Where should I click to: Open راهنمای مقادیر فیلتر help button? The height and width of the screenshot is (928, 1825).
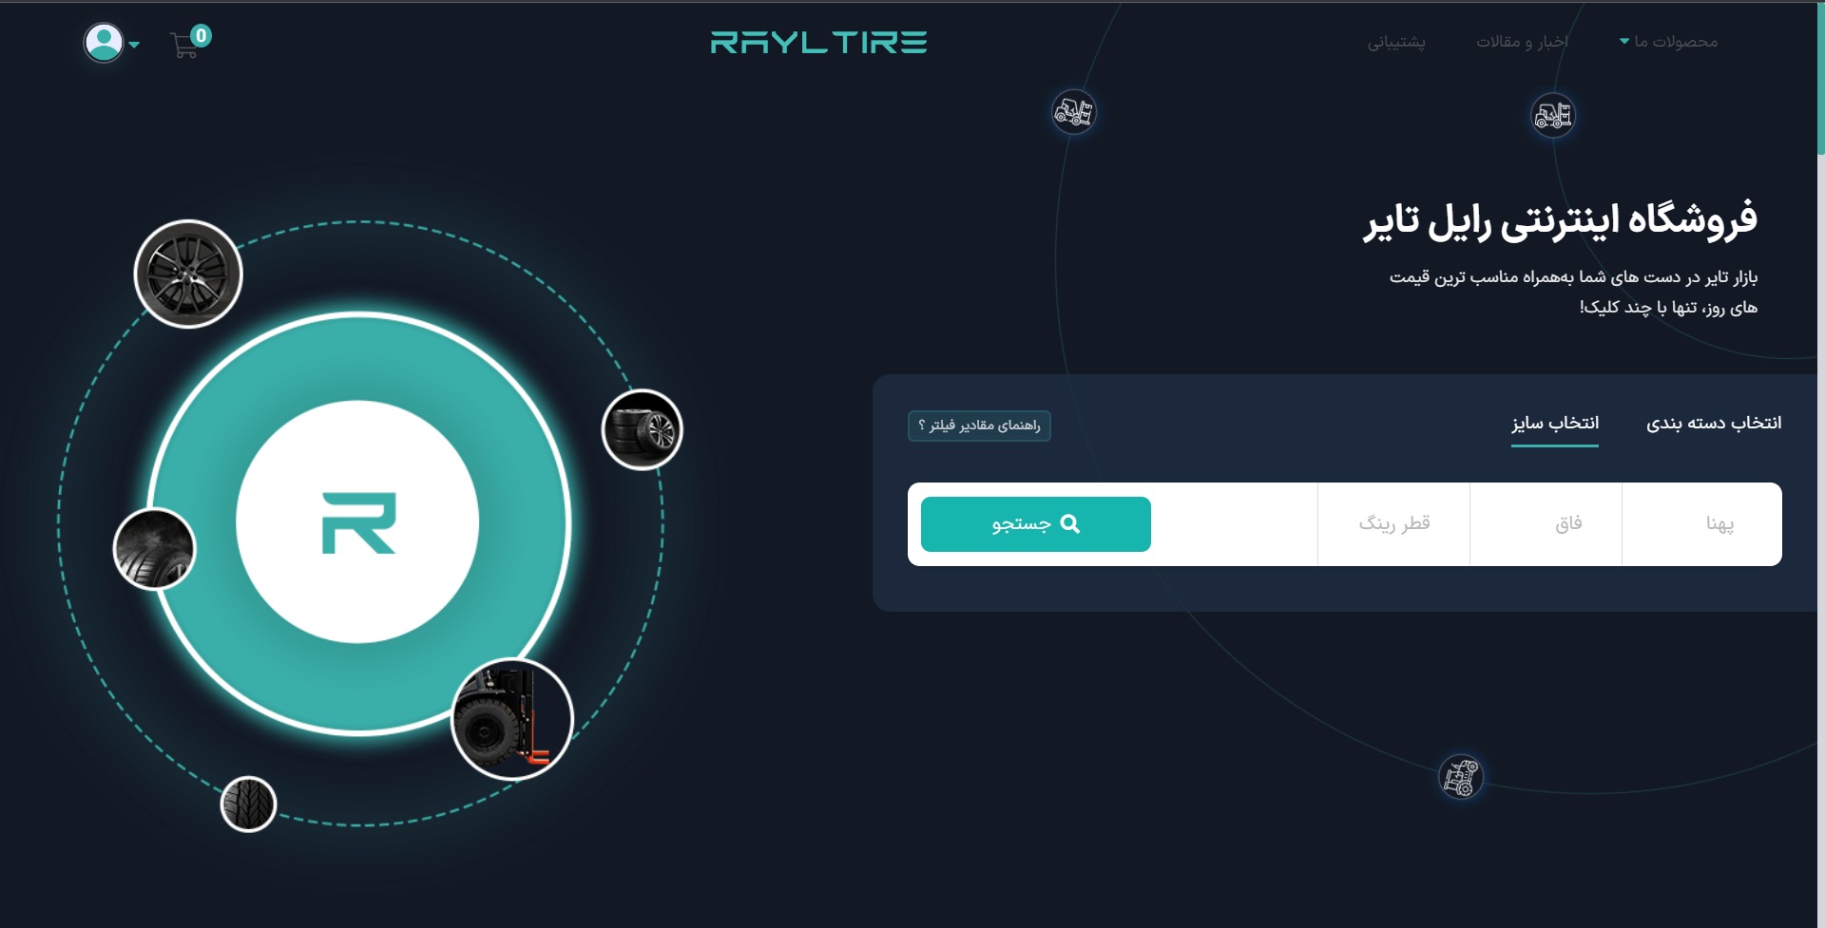coord(979,426)
